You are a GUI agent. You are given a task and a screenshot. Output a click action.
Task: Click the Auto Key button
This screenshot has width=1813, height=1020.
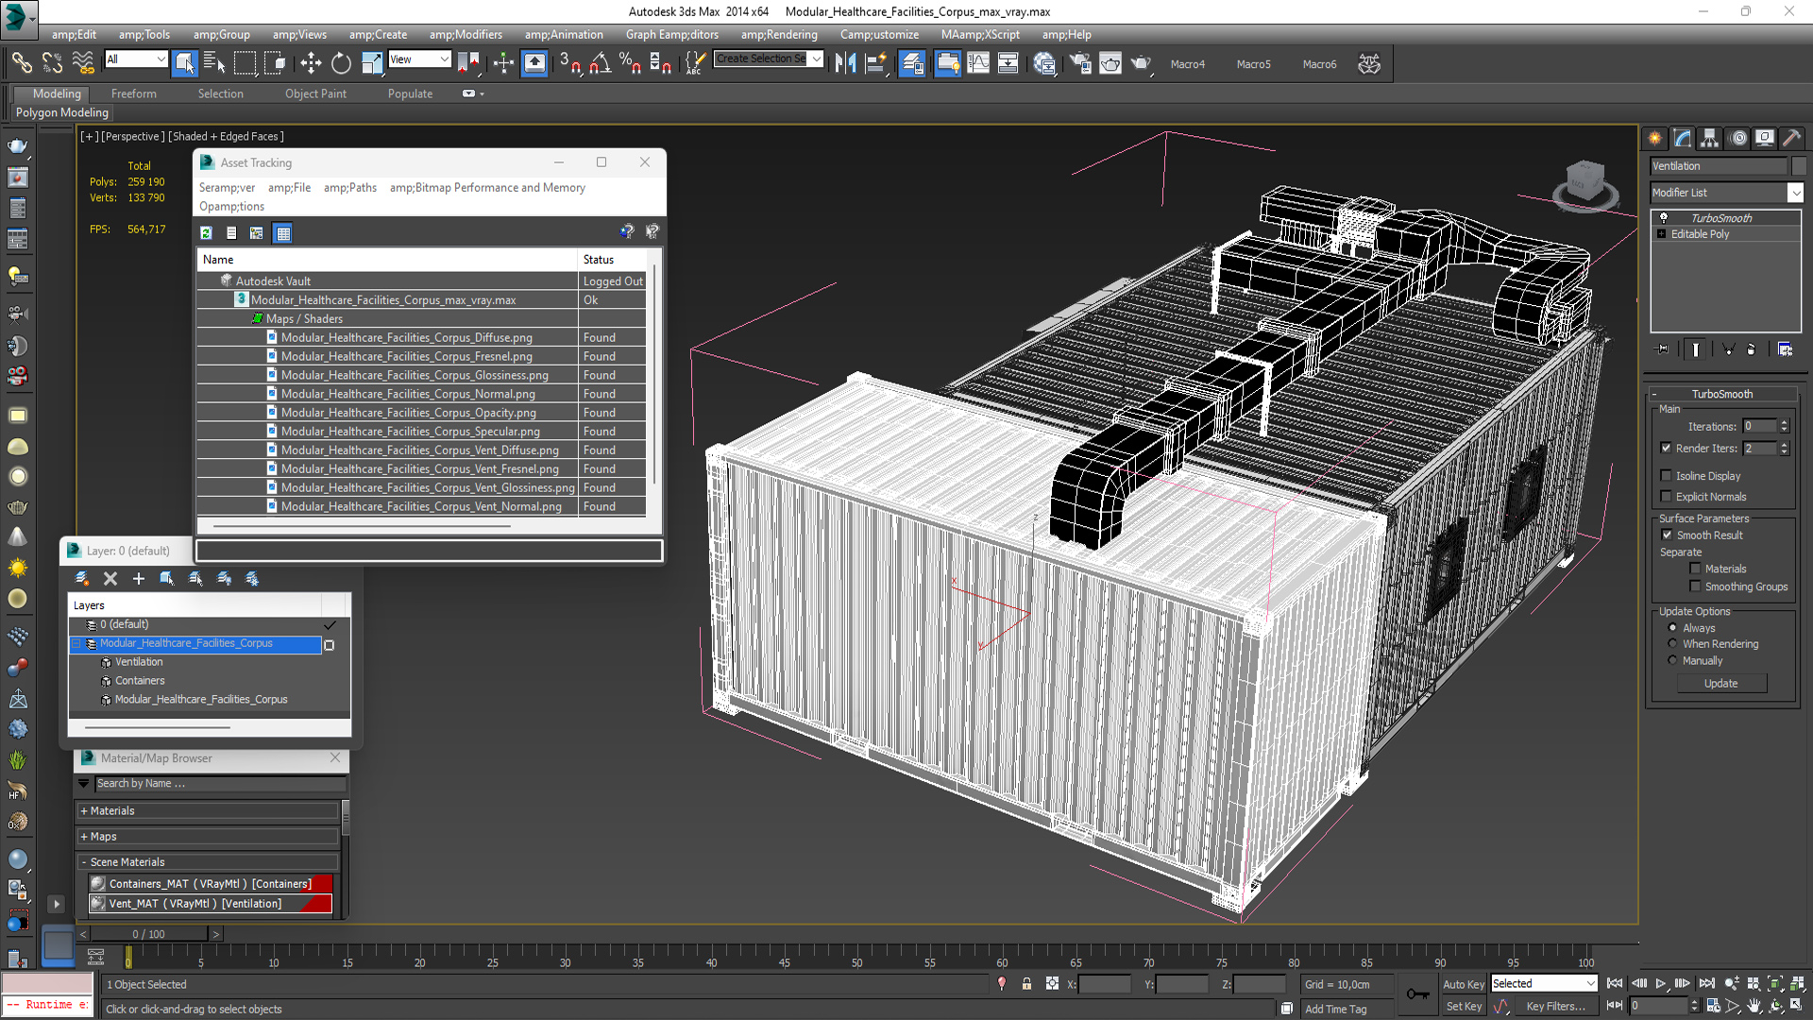coord(1463,984)
